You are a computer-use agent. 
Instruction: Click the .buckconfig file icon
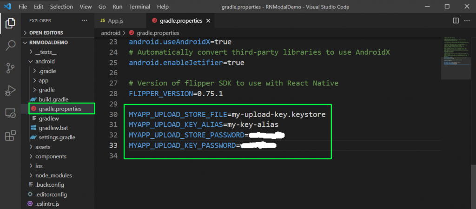(x=30, y=184)
